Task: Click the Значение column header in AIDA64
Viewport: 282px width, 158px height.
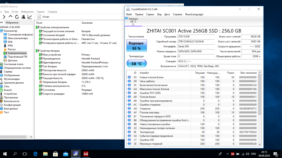Action: pos(102,23)
